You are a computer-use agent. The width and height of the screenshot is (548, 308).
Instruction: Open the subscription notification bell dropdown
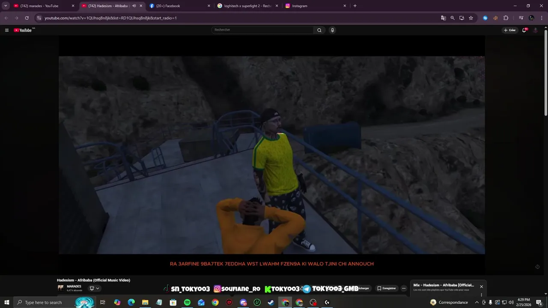tap(94, 288)
